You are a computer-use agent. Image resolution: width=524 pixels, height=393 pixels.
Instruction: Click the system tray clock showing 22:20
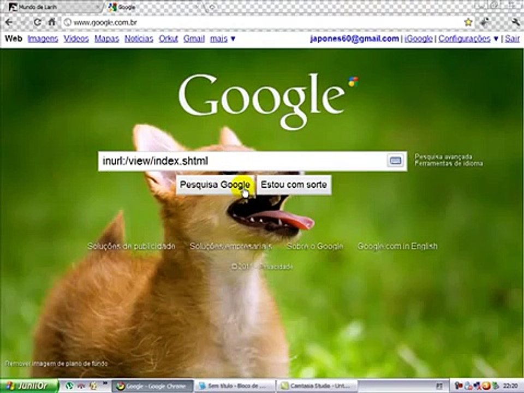[510, 386]
